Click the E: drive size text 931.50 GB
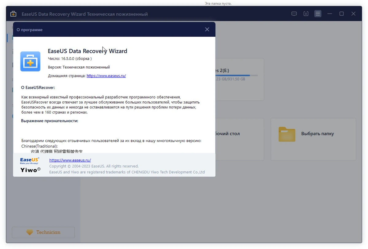368x249 pixels. (237, 79)
